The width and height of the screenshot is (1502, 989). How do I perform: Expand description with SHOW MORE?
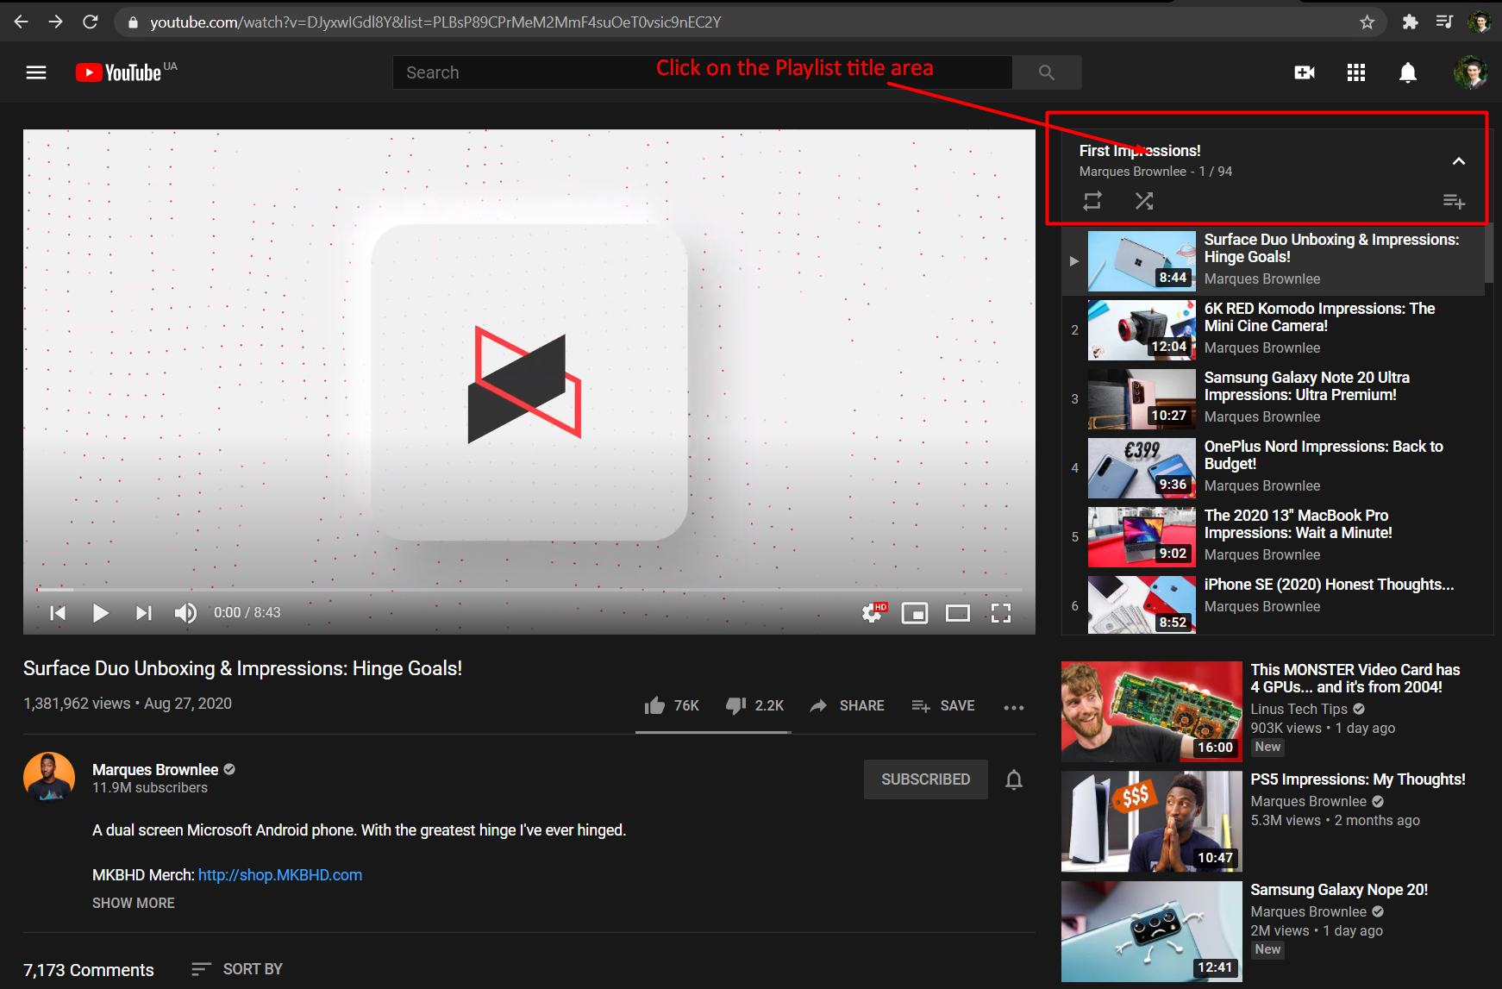click(134, 903)
